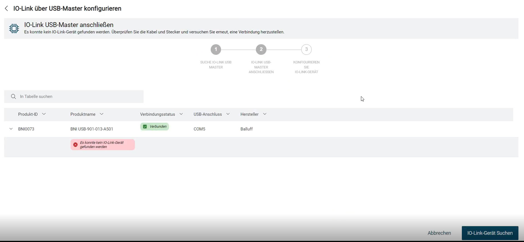The width and height of the screenshot is (524, 242).
Task: Click the heading IO-Link USB-Master anschließen
Action: [69, 25]
